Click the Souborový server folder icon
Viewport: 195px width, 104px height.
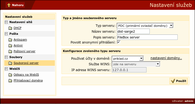point(10,63)
